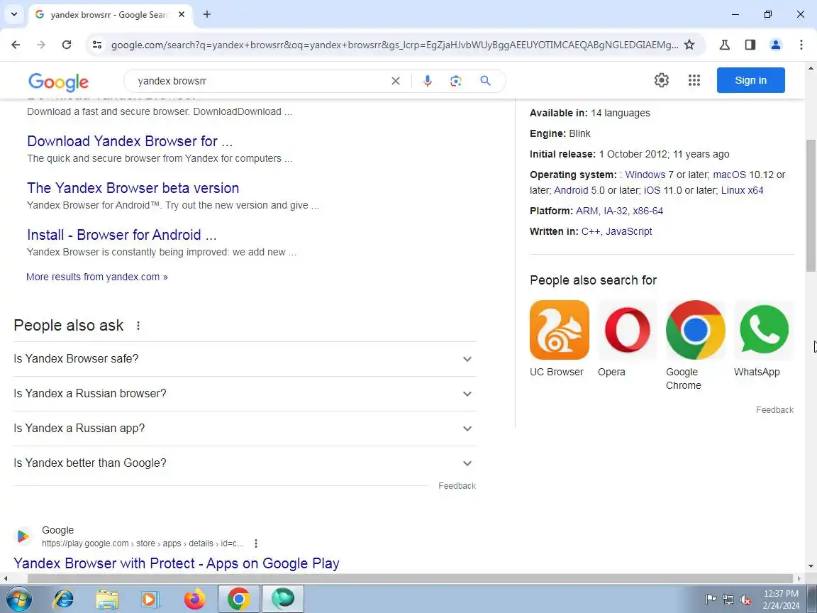The width and height of the screenshot is (817, 613).
Task: Open Google quick settings gear
Action: point(661,80)
